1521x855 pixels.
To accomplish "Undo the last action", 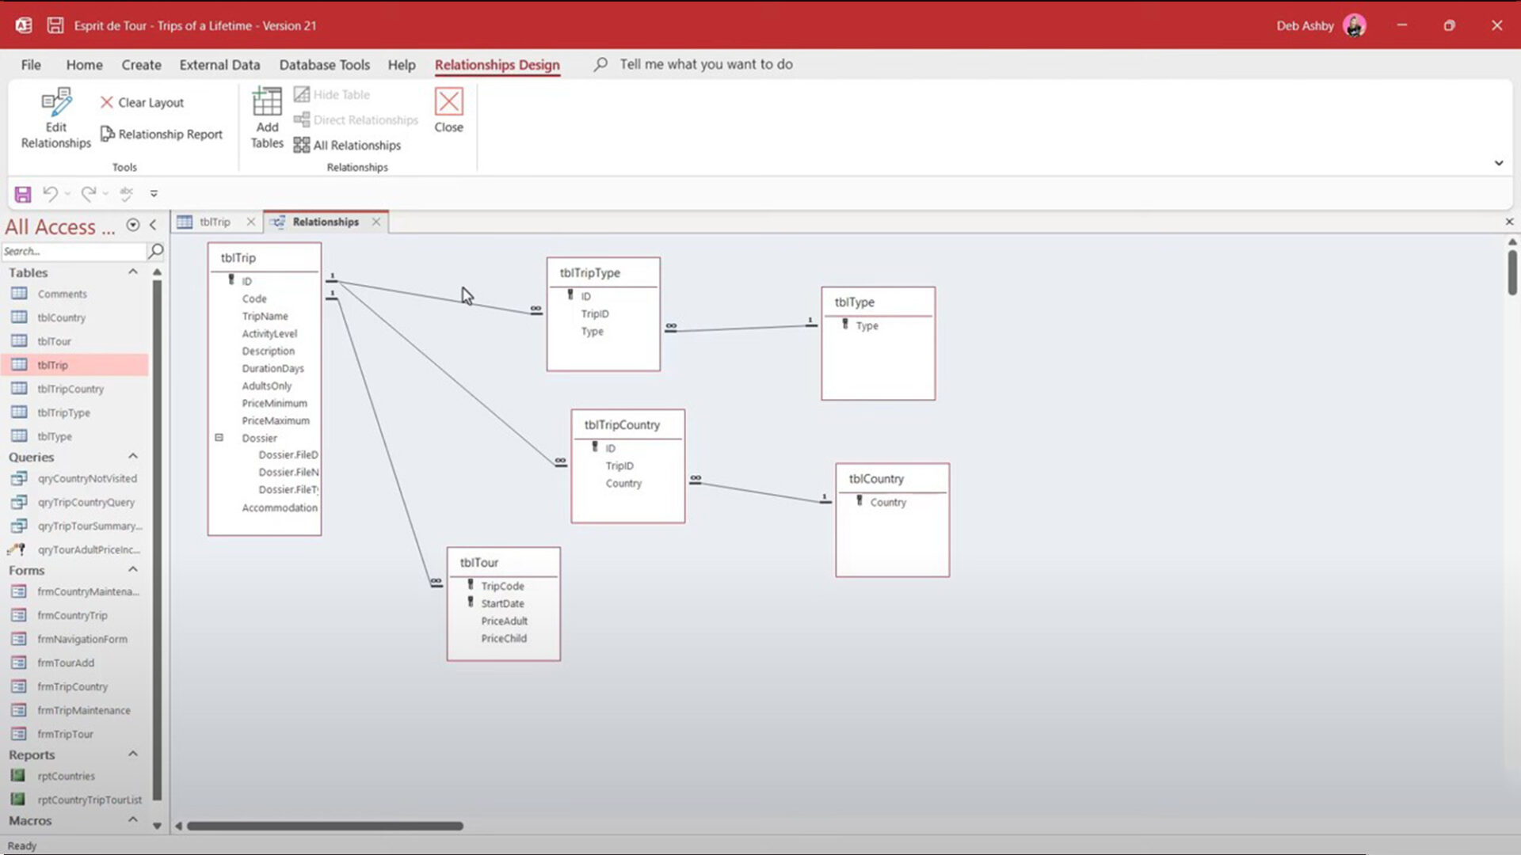I will (x=49, y=193).
